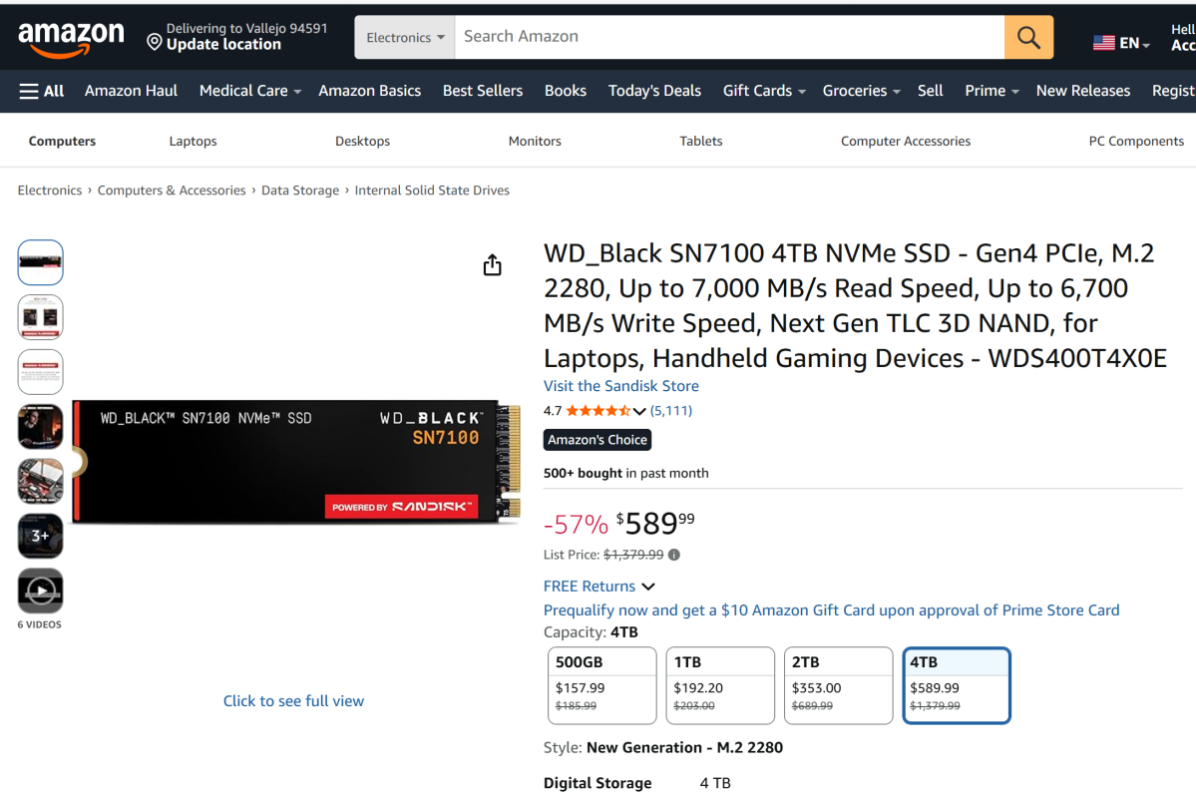Screen dimensions: 1196x797
Task: Click the Amazon logo
Action: (x=71, y=38)
